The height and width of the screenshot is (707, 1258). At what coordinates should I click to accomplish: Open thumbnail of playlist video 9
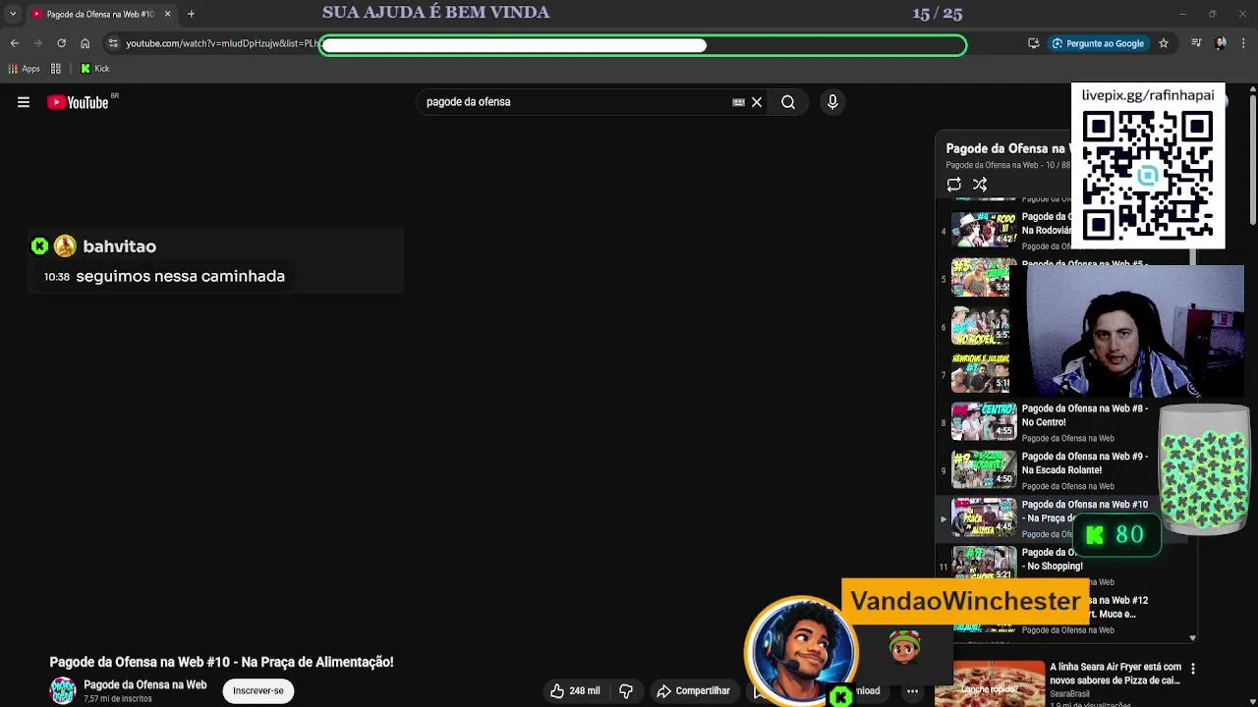984,469
